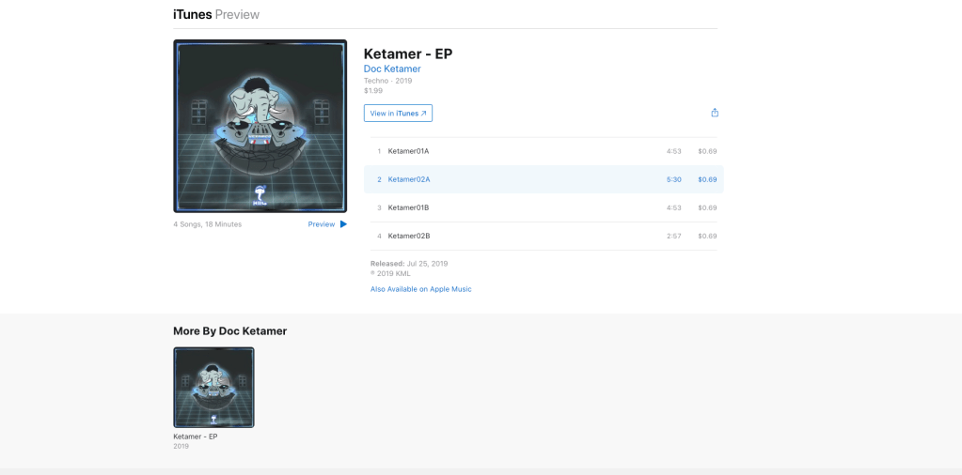This screenshot has width=962, height=475.
Task: Click $0.69 price for Ketamer01B
Action: click(707, 207)
